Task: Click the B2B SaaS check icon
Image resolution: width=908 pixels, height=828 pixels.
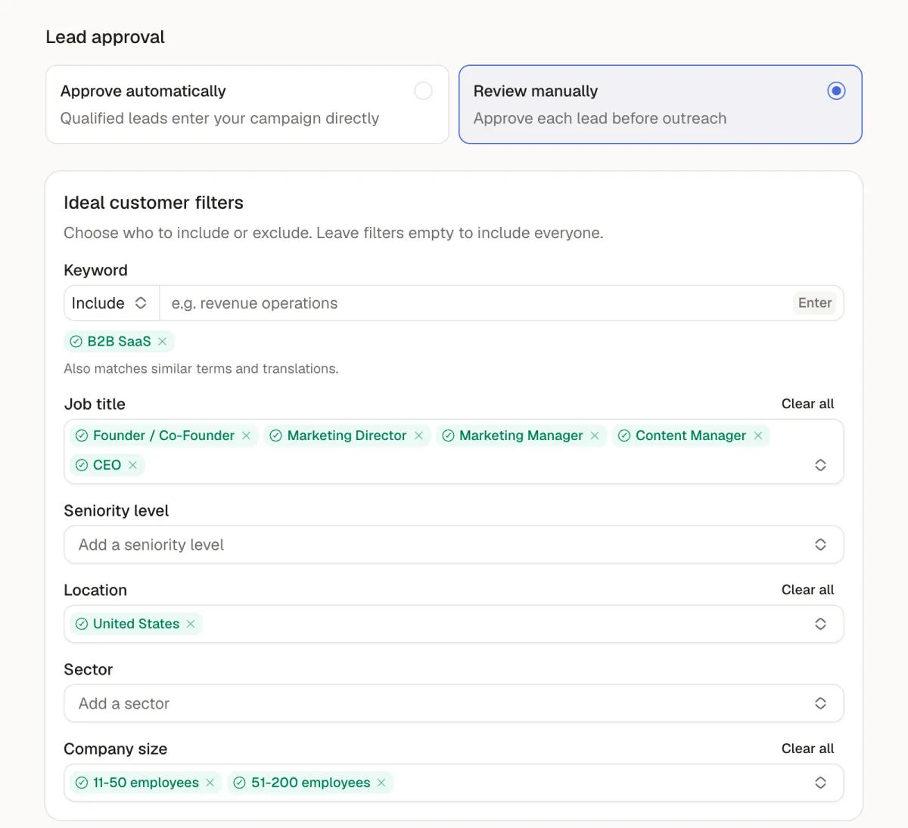Action: (x=76, y=342)
